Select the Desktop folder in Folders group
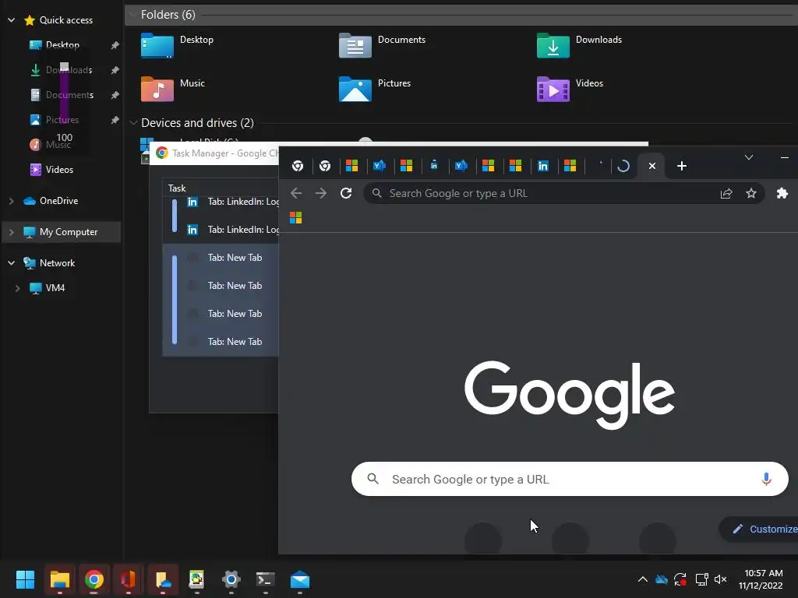Screen dimensions: 798x598 click(177, 45)
